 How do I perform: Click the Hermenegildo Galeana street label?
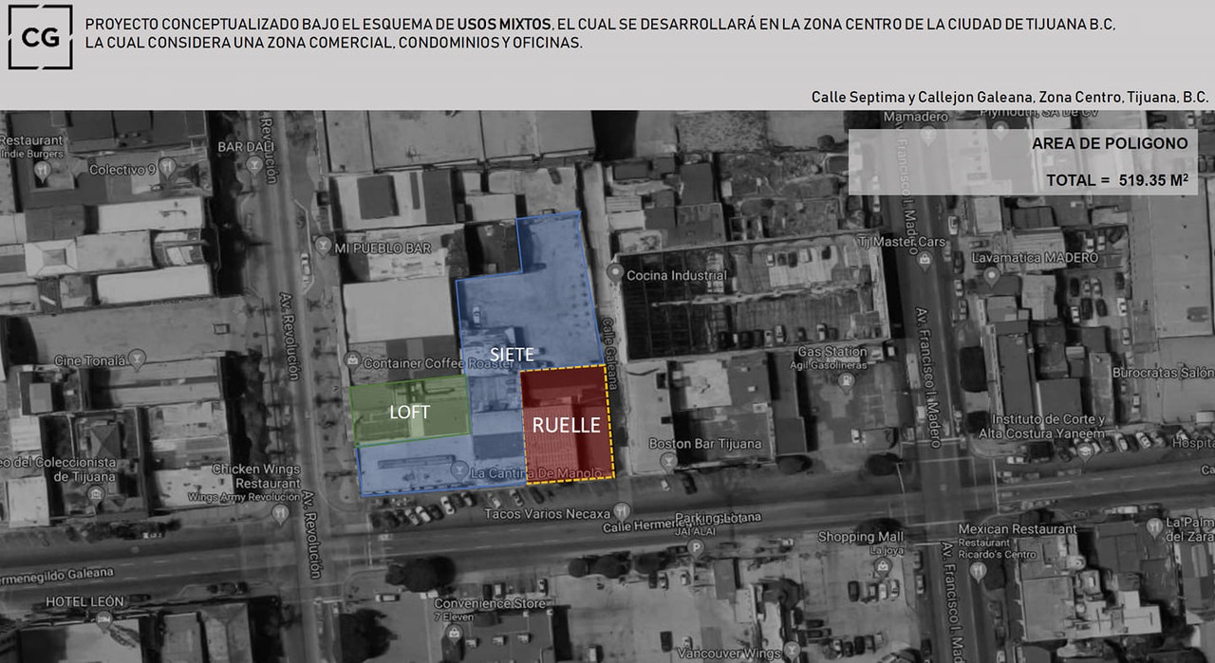pyautogui.click(x=57, y=575)
